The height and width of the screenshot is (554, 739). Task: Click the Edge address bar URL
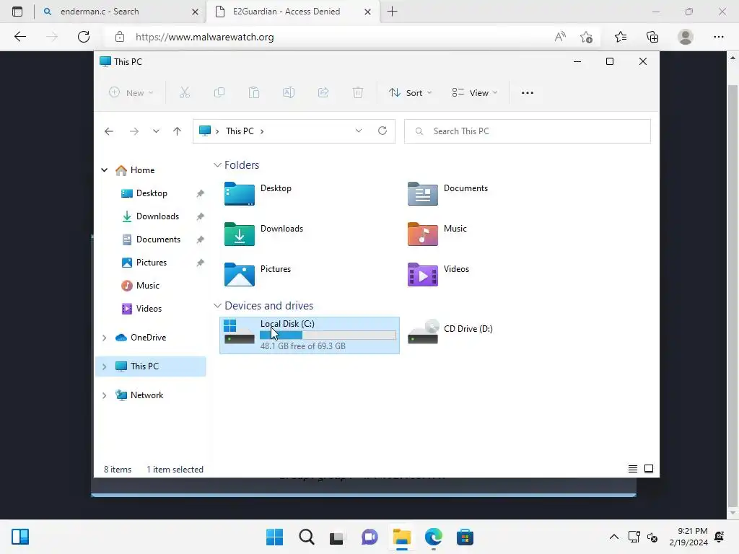point(204,37)
